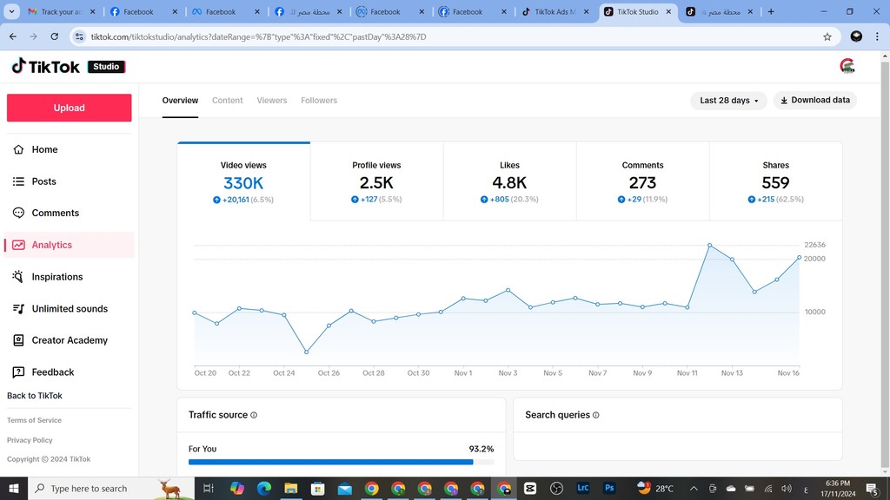Screen dimensions: 890x500
Task: Switch to the Viewers tab
Action: [272, 101]
